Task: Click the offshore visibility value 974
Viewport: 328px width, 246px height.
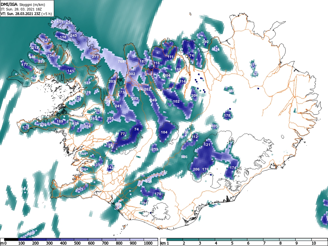Action: click(x=25, y=189)
